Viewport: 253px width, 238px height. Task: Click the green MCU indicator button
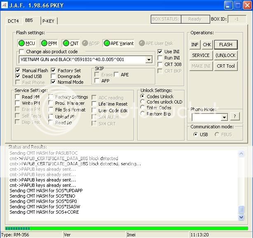[x=27, y=43]
